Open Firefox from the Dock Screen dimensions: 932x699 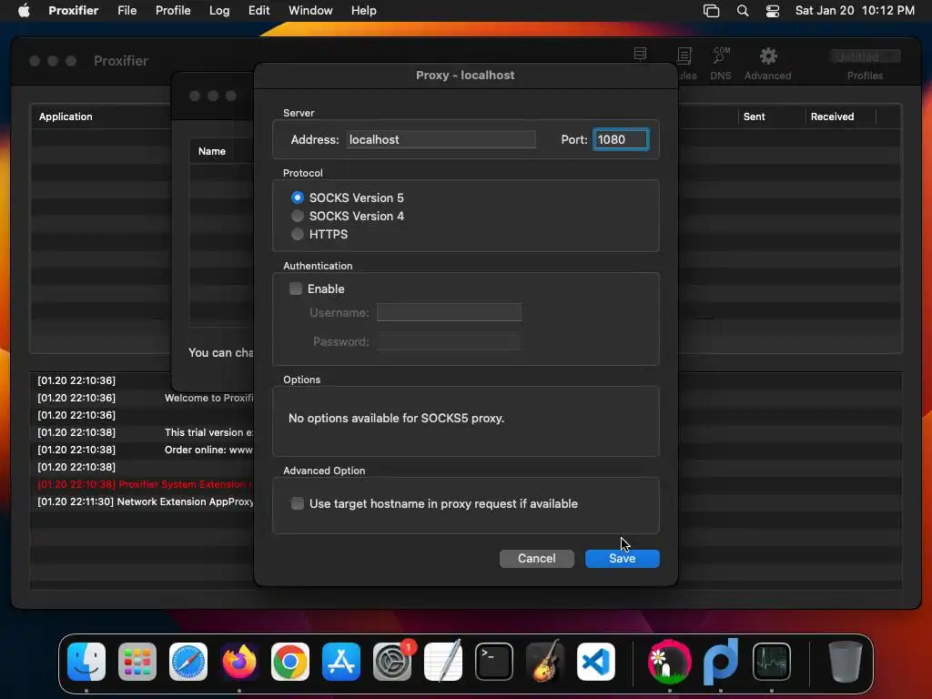point(239,662)
